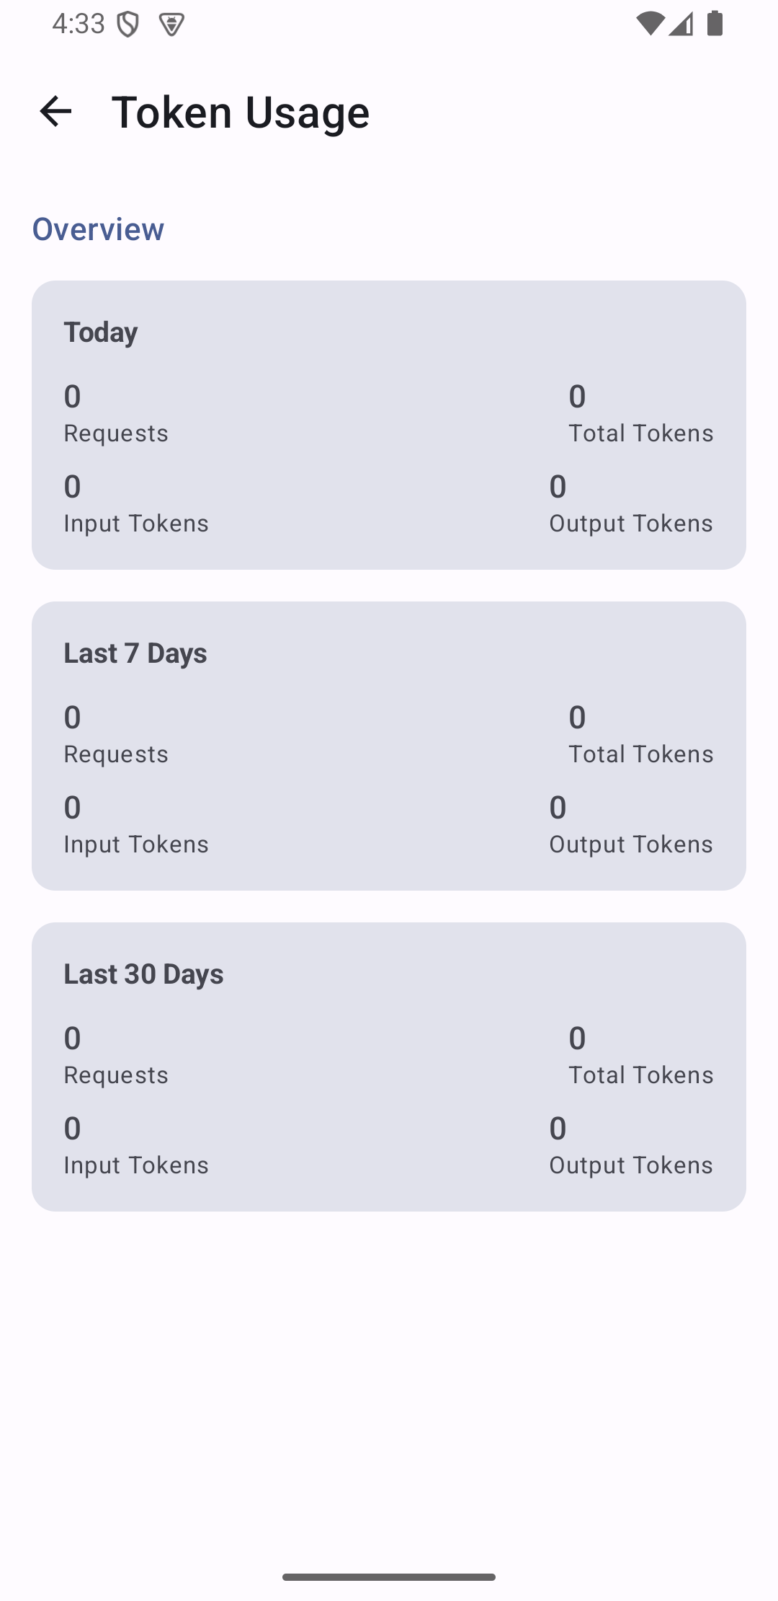
Task: Tap the 4:33 clock time
Action: point(79,24)
